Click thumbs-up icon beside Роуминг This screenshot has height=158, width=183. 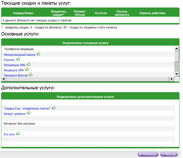pos(18,59)
